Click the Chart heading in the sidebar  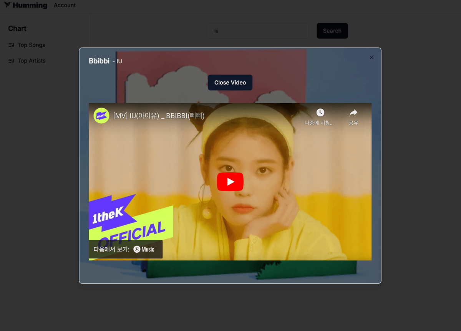point(17,28)
